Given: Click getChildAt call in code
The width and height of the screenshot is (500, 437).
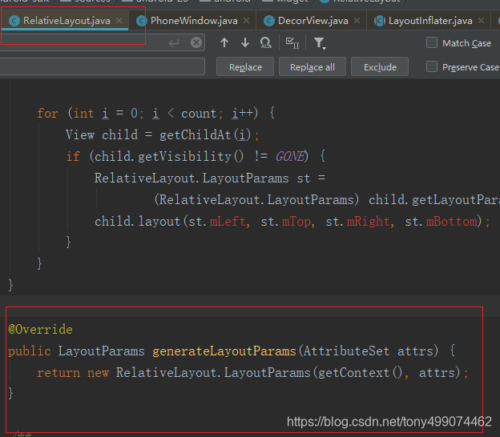Looking at the screenshot, I should coord(196,135).
